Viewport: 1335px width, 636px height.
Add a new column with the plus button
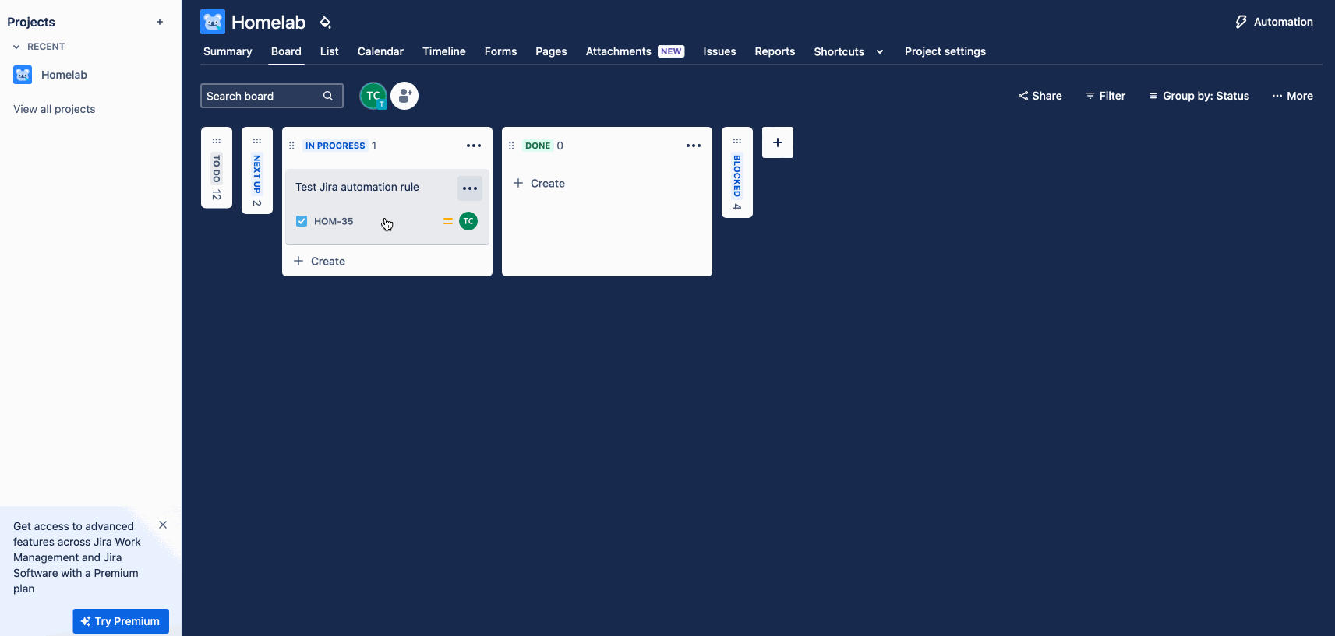pos(778,142)
